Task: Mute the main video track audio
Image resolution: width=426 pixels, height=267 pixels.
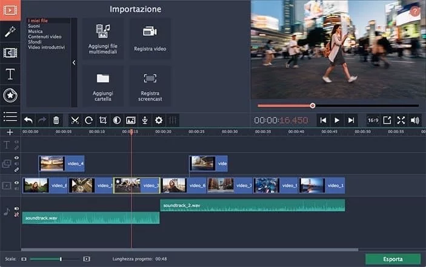Action: pos(16,188)
